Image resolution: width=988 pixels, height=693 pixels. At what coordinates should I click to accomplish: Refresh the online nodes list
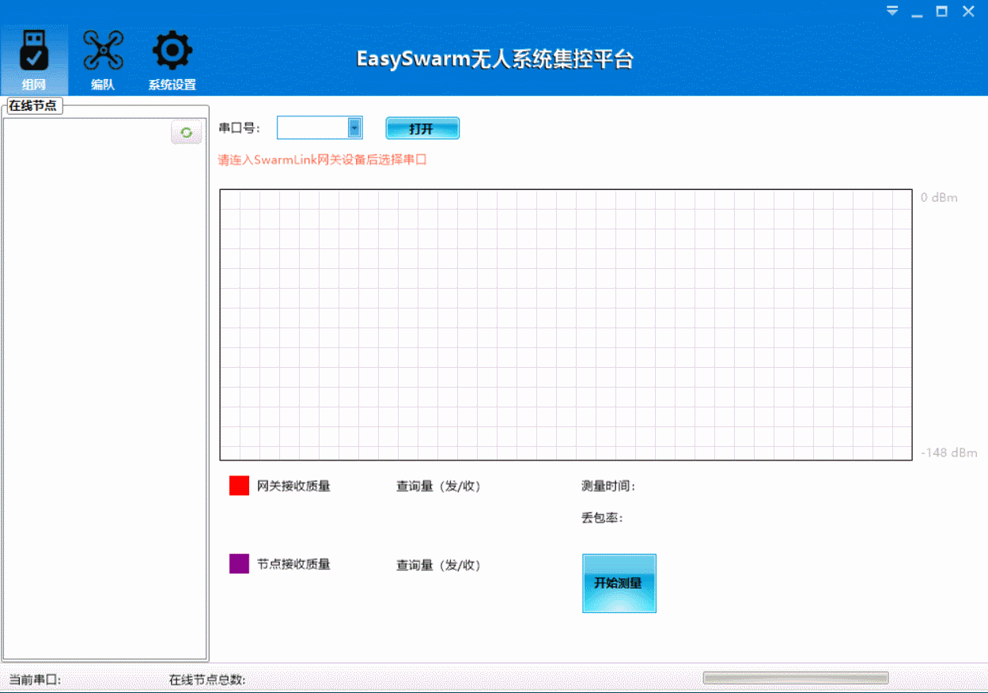pos(186,133)
